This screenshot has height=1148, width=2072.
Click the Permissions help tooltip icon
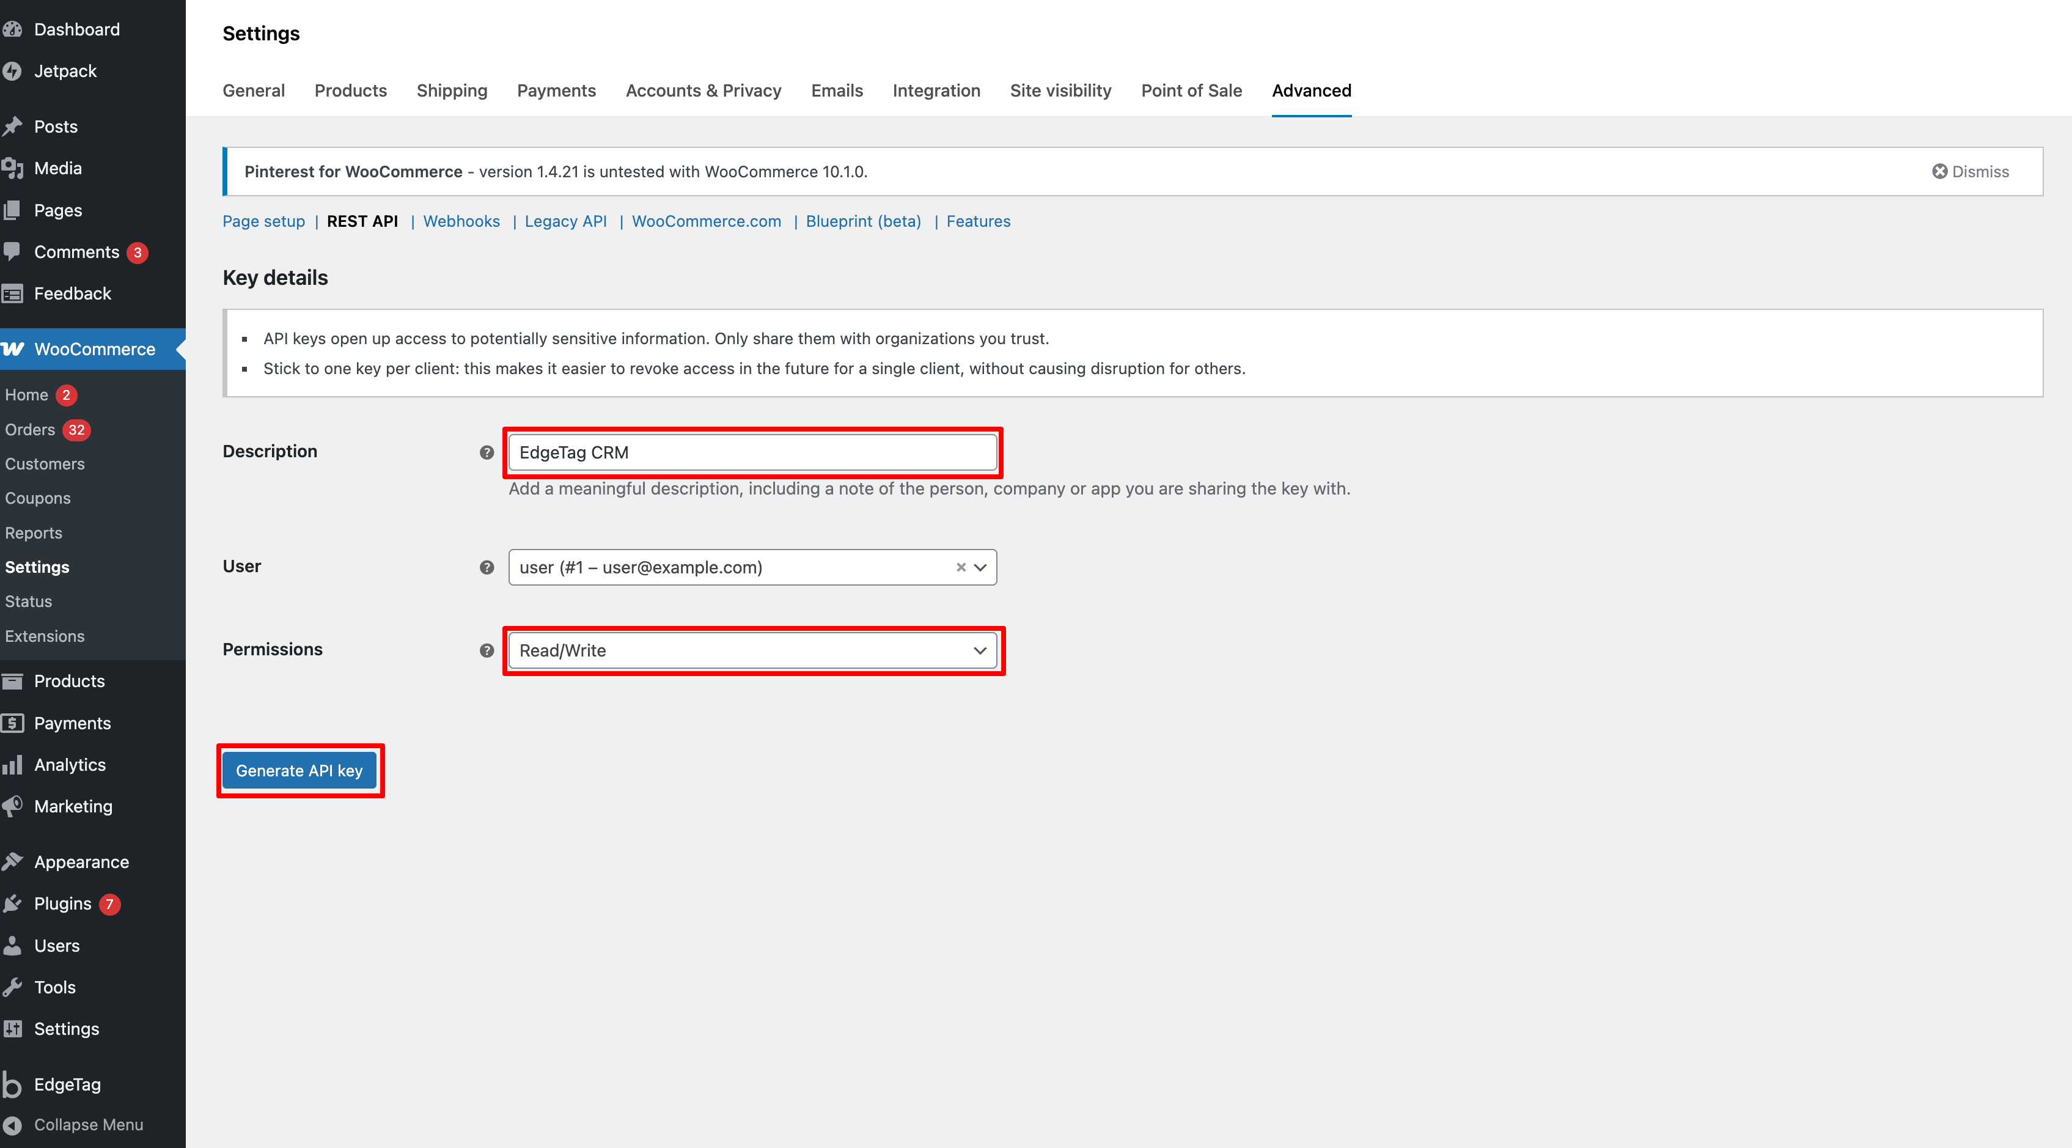[486, 650]
